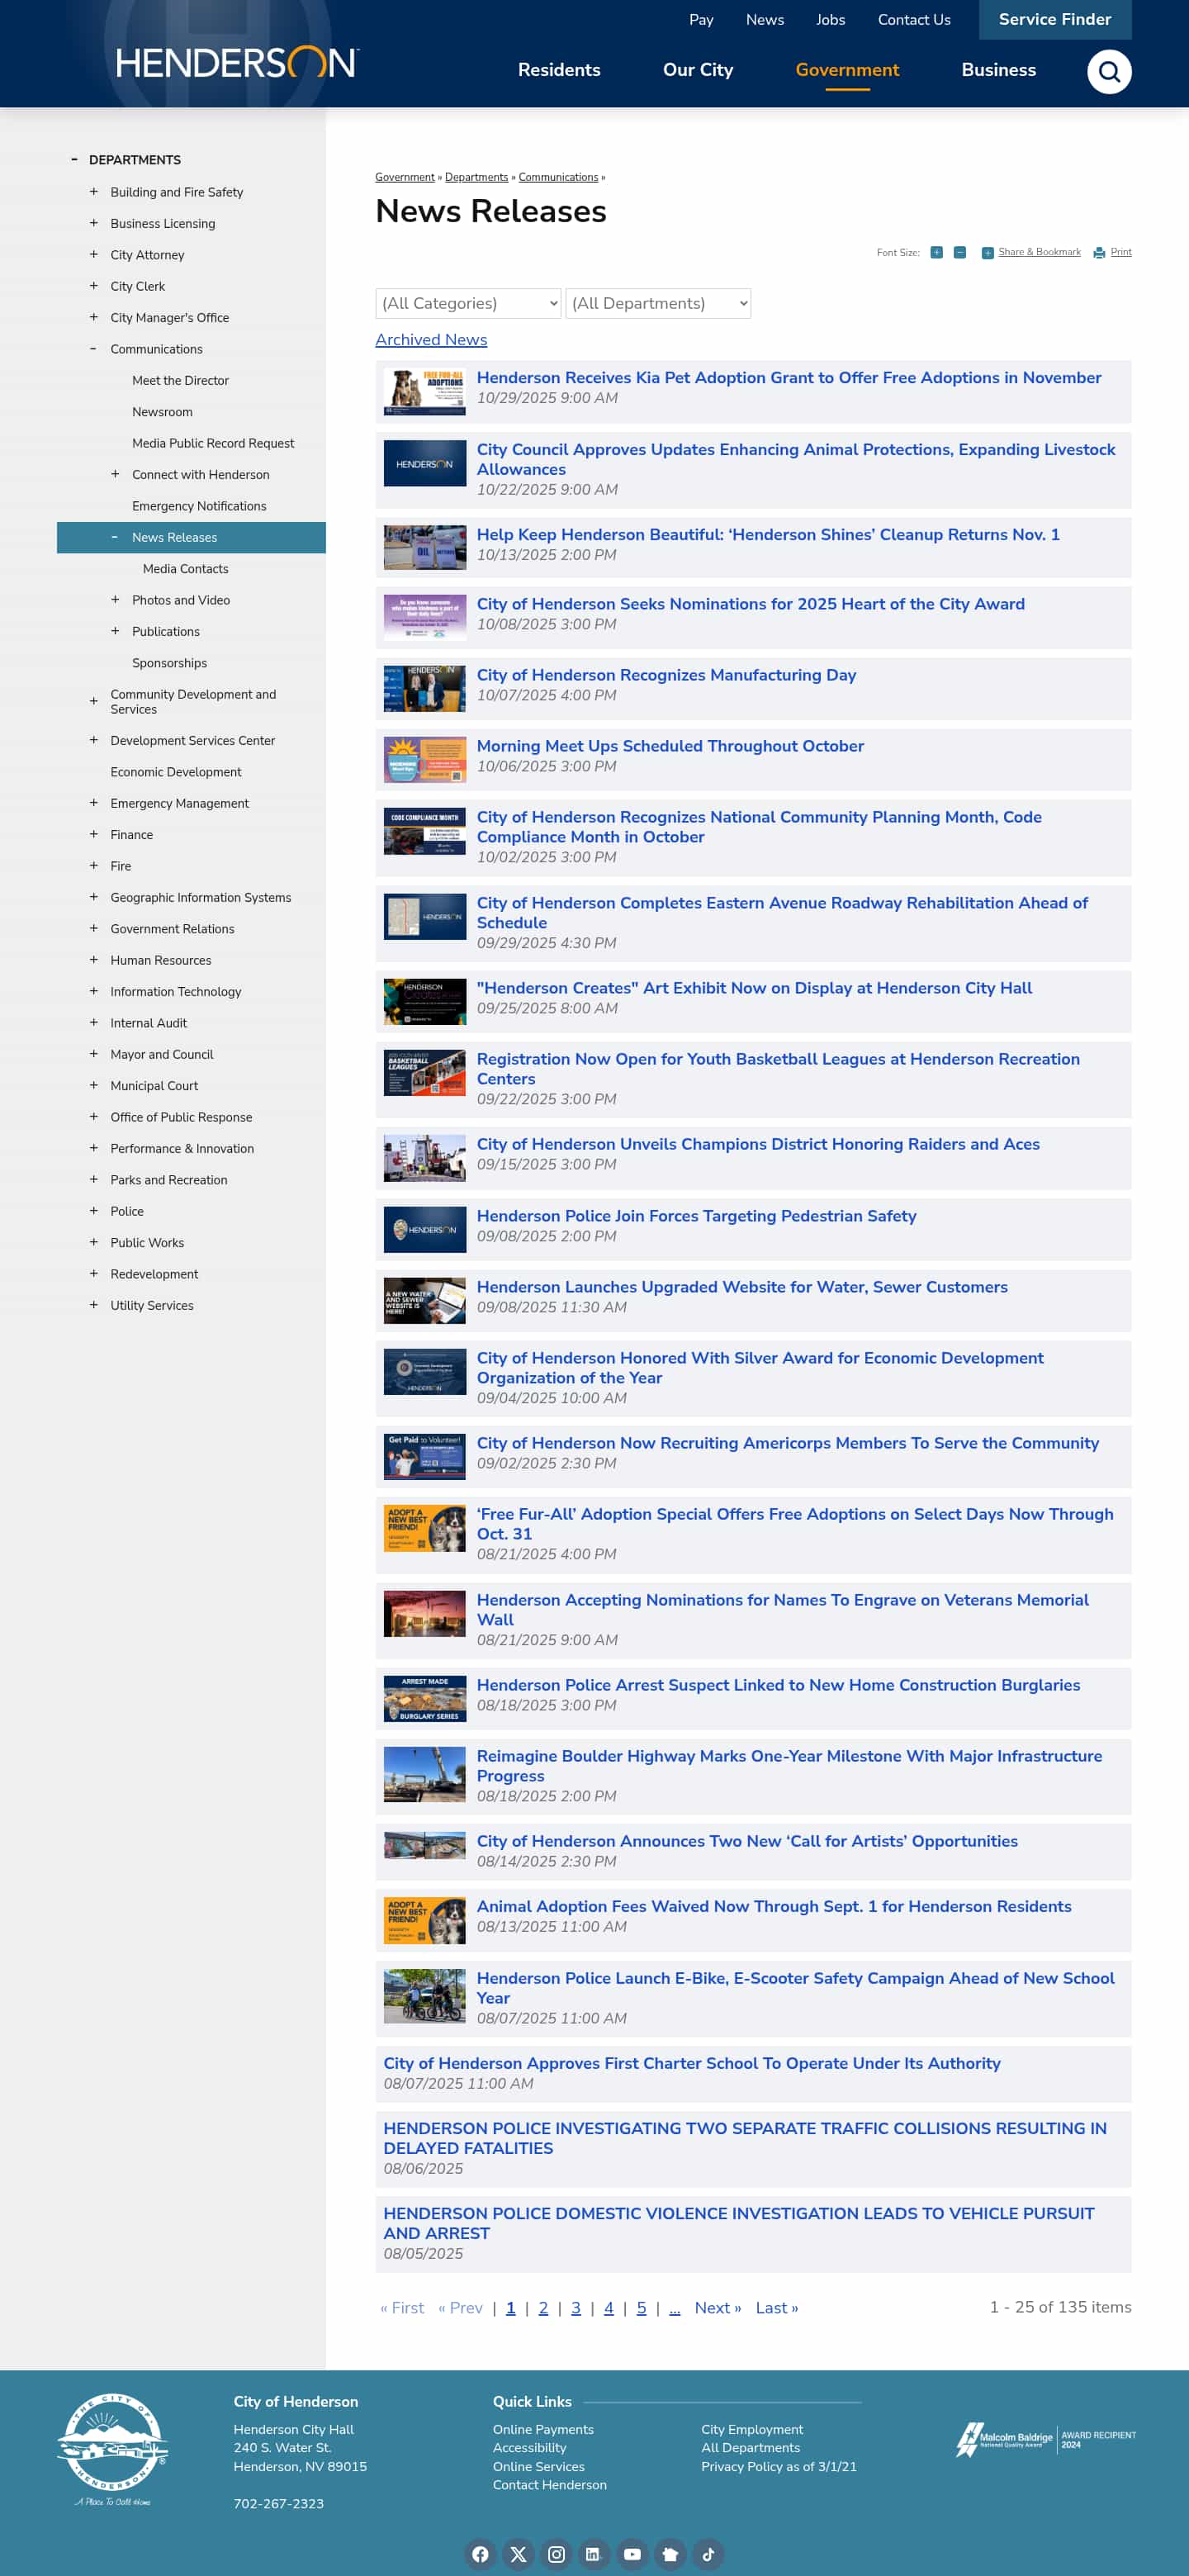Select Media Contacts in sidebar
The height and width of the screenshot is (2576, 1189).
pyautogui.click(x=185, y=568)
